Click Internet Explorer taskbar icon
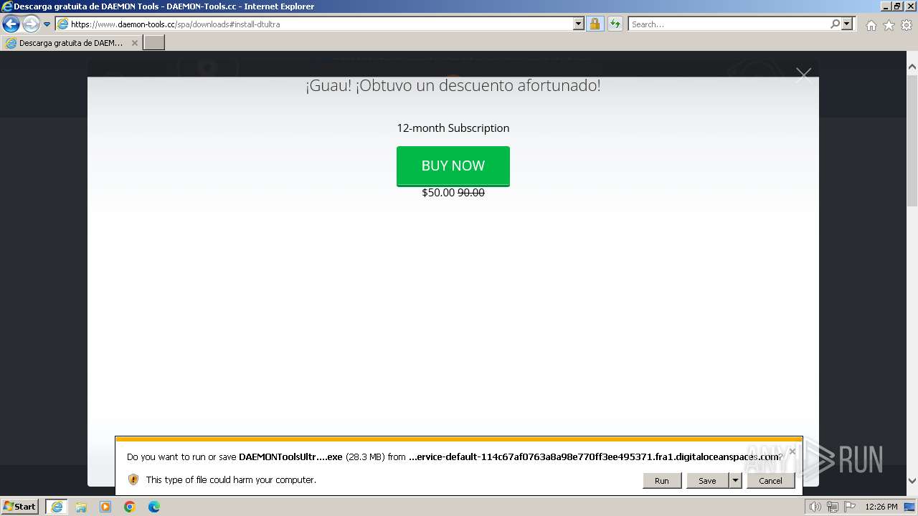Viewport: 918px width, 516px height. click(56, 507)
